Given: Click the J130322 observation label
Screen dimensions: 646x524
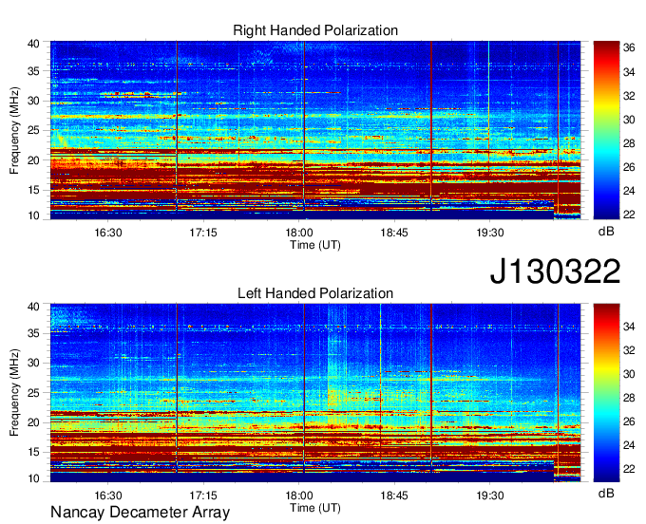Looking at the screenshot, I should point(555,271).
